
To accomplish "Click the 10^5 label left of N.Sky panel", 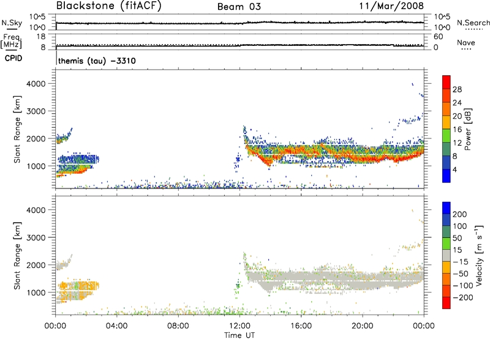I will coord(37,17).
